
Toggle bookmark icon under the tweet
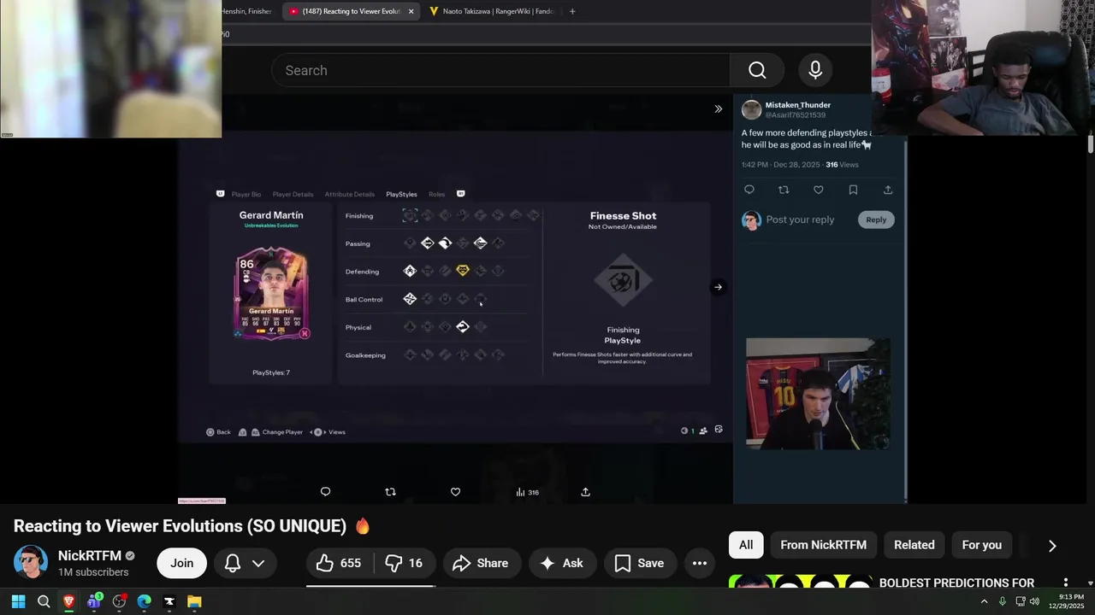[x=853, y=190]
